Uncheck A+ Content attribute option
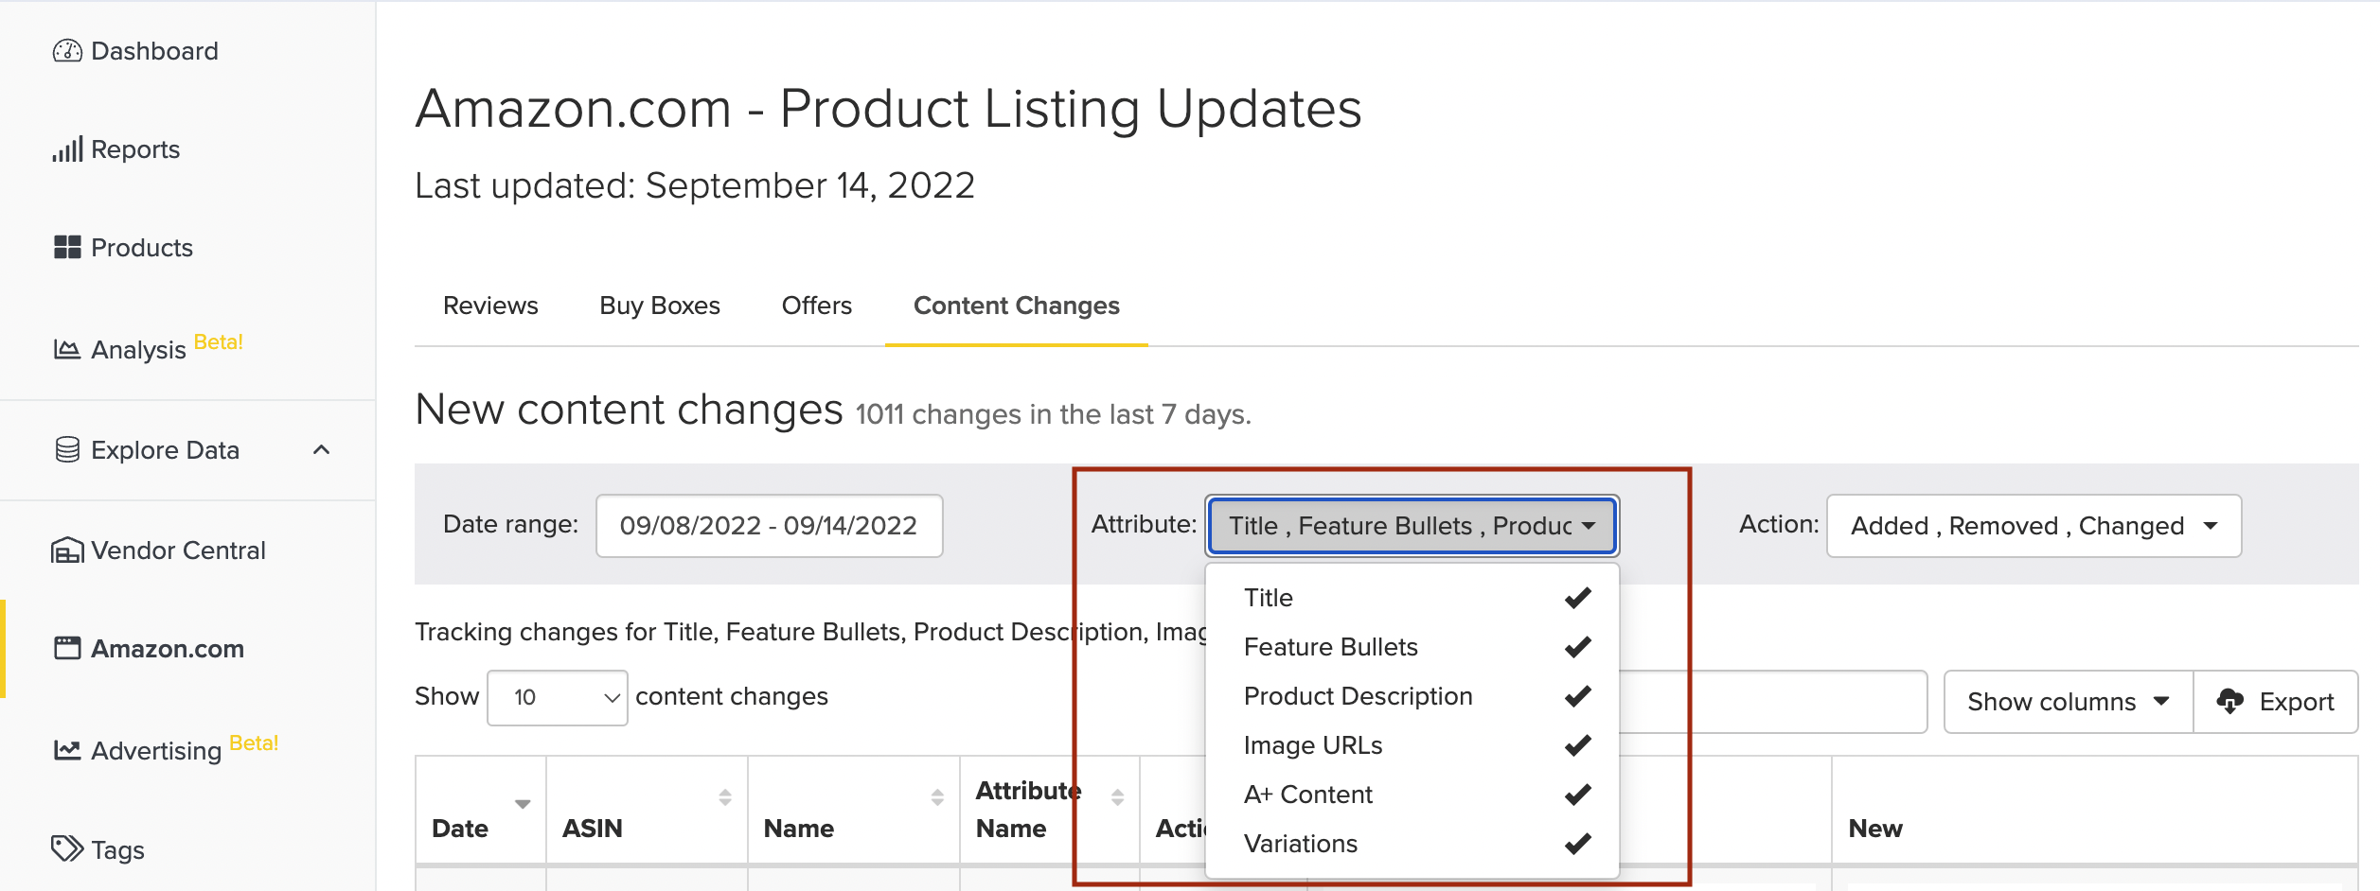Viewport: 2380px width, 891px height. point(1412,795)
